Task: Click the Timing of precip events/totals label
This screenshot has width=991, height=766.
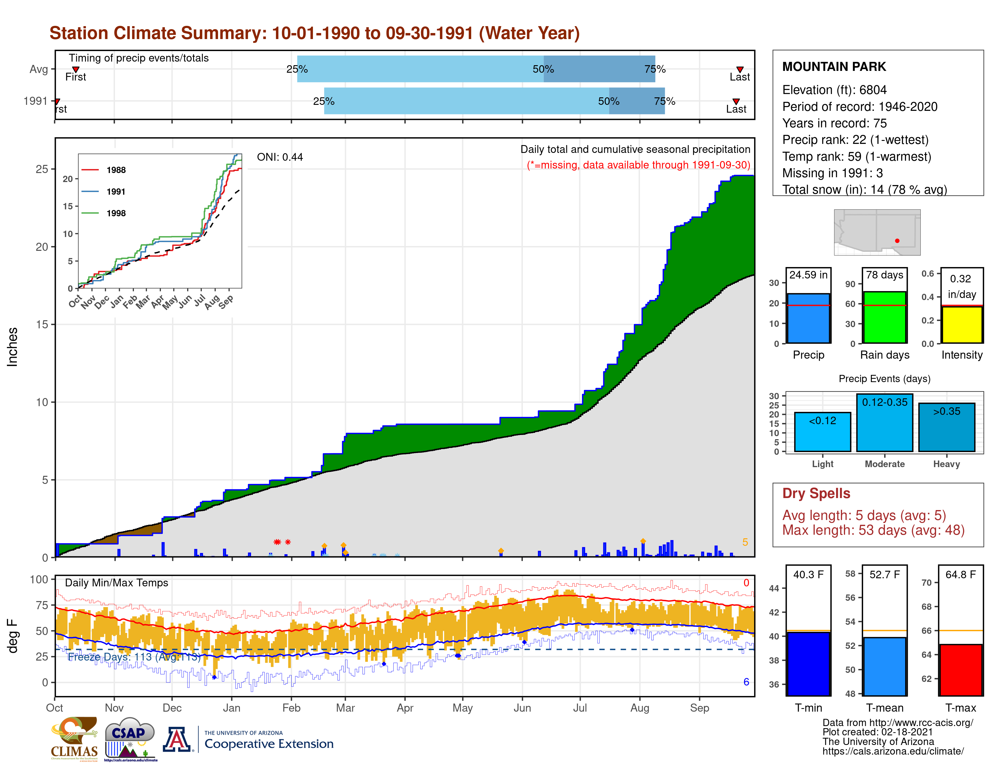Action: pyautogui.click(x=139, y=58)
